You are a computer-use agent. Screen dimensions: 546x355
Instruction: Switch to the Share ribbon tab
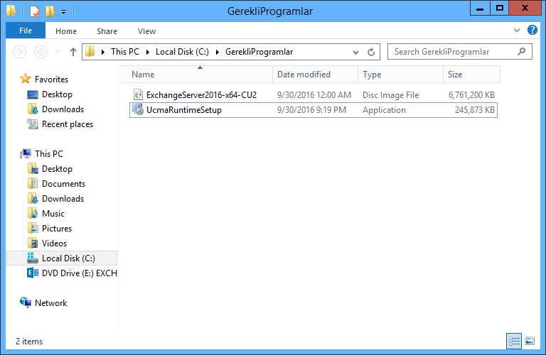pyautogui.click(x=107, y=31)
